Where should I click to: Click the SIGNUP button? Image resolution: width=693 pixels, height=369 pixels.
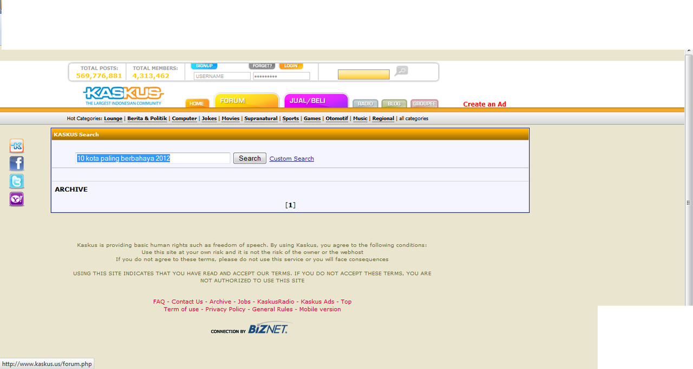pyautogui.click(x=204, y=66)
